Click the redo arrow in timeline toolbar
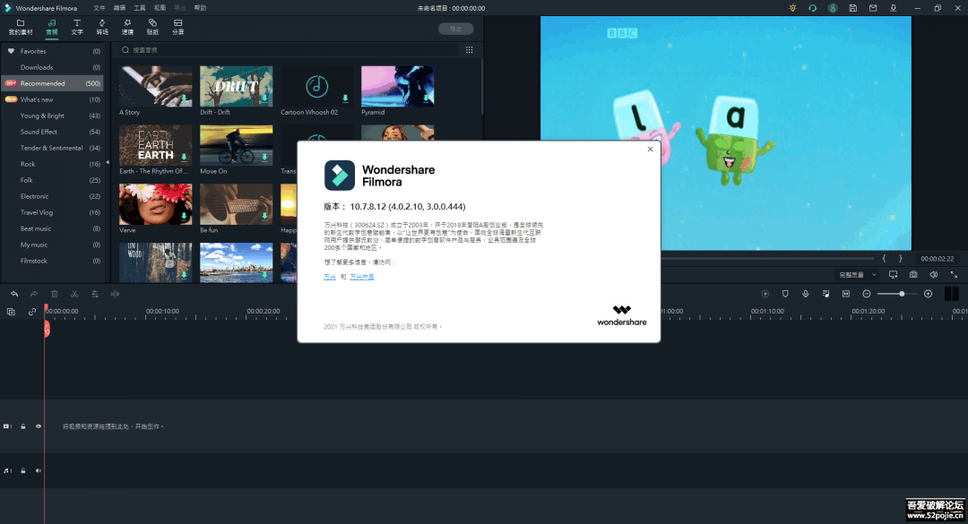Image resolution: width=968 pixels, height=524 pixels. [34, 295]
